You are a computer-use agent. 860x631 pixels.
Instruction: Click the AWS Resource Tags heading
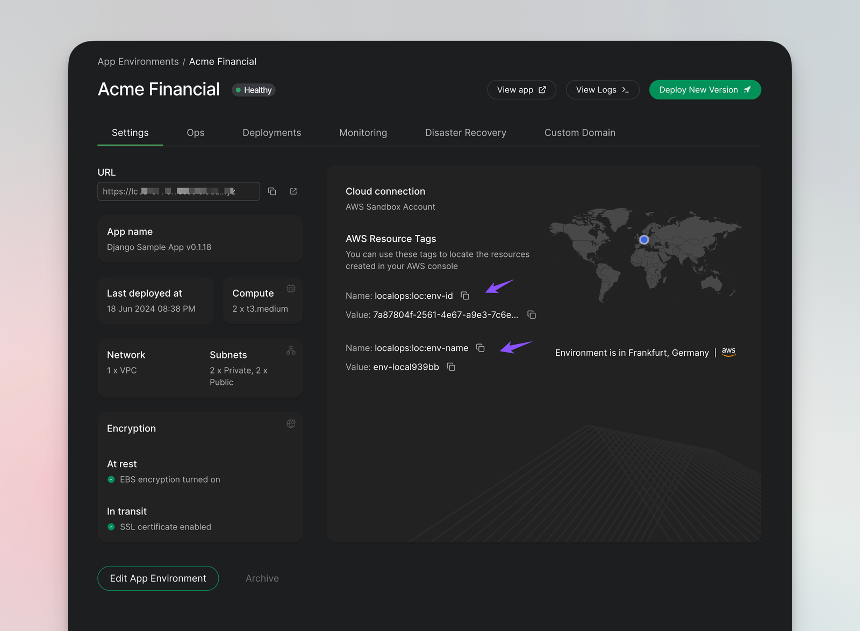[391, 239]
